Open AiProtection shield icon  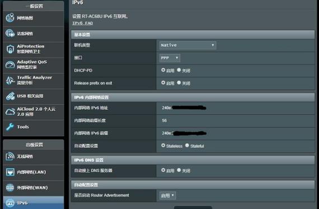[x=10, y=49]
